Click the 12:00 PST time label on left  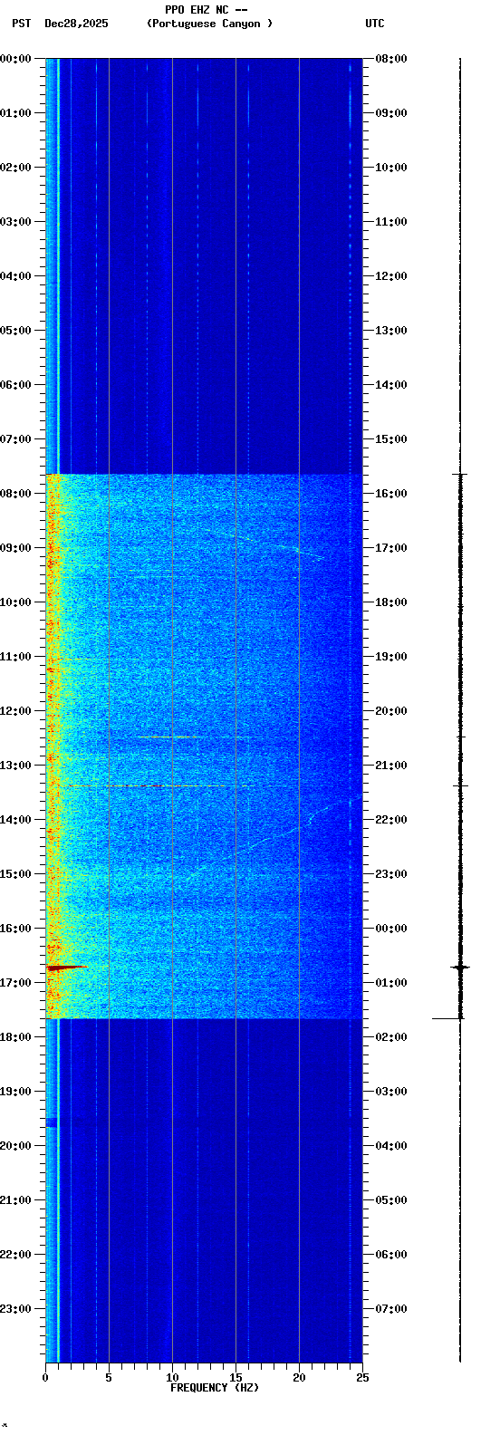point(15,711)
